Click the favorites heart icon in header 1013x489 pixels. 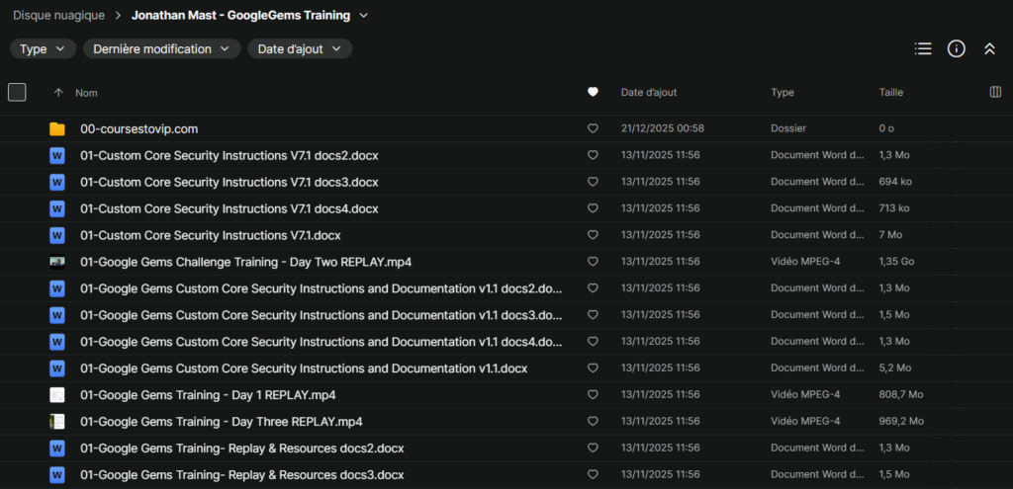(x=593, y=92)
